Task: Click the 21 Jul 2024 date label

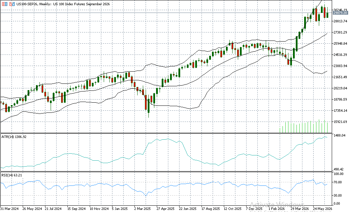Action: click(x=53, y=209)
